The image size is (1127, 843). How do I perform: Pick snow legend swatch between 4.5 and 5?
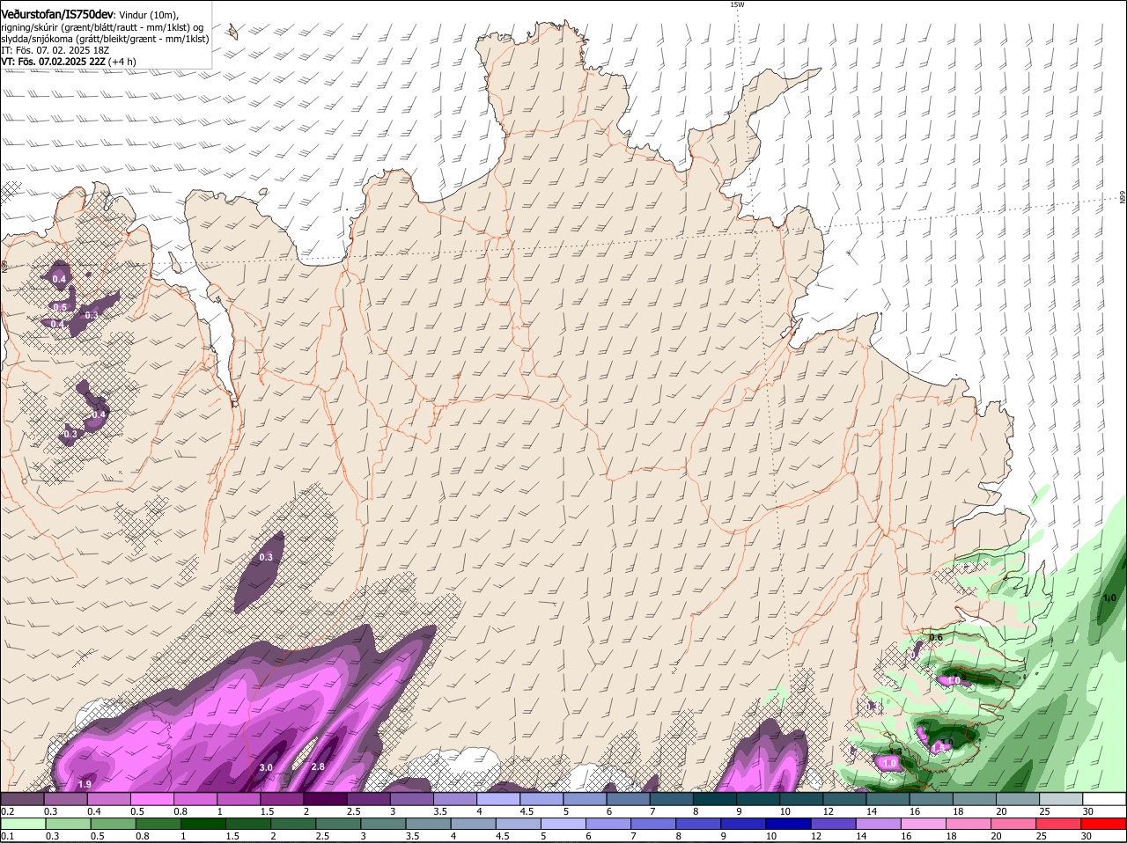point(541,799)
